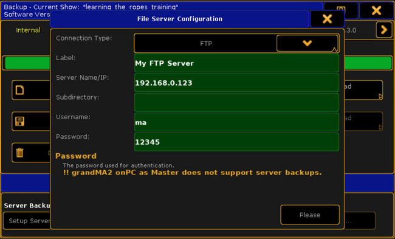Screen dimensions: 395x239
Task: Confirm configuration with the Please button
Action: 310,215
